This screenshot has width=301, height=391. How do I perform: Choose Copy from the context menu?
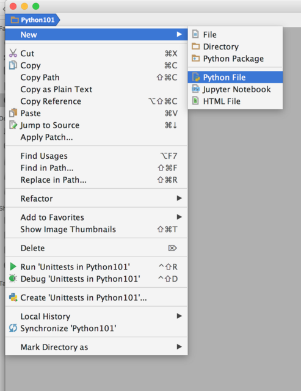[96, 65]
